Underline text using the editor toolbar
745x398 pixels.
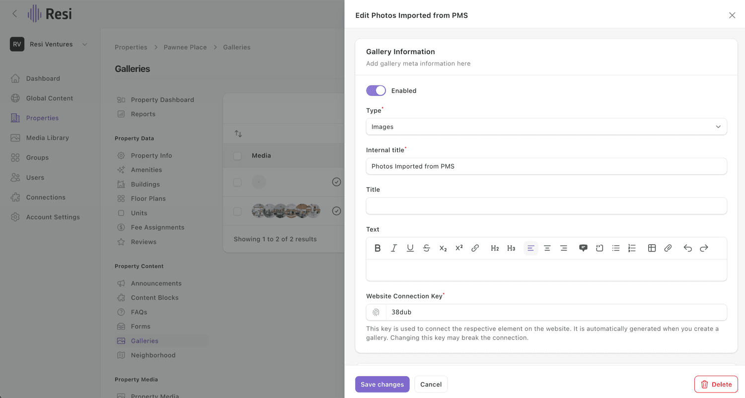tap(410, 248)
